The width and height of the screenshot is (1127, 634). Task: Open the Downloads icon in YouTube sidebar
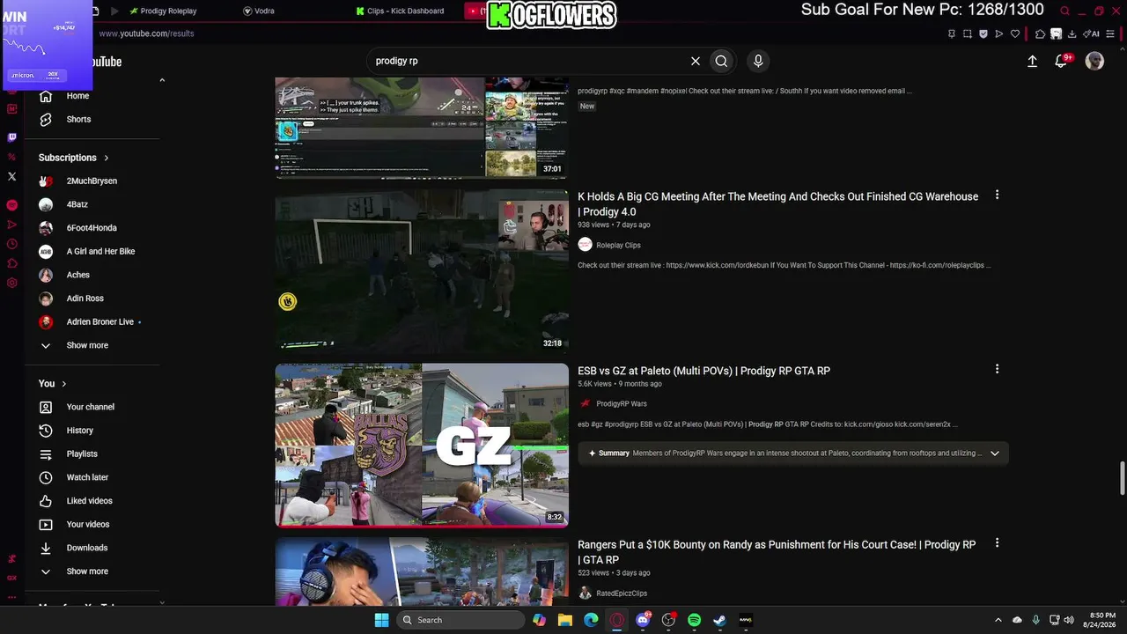[46, 548]
